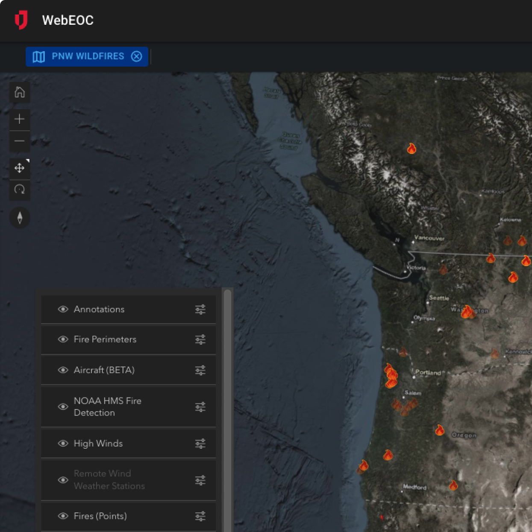Click the WebEOC title text
Screen dimensions: 532x532
68,20
